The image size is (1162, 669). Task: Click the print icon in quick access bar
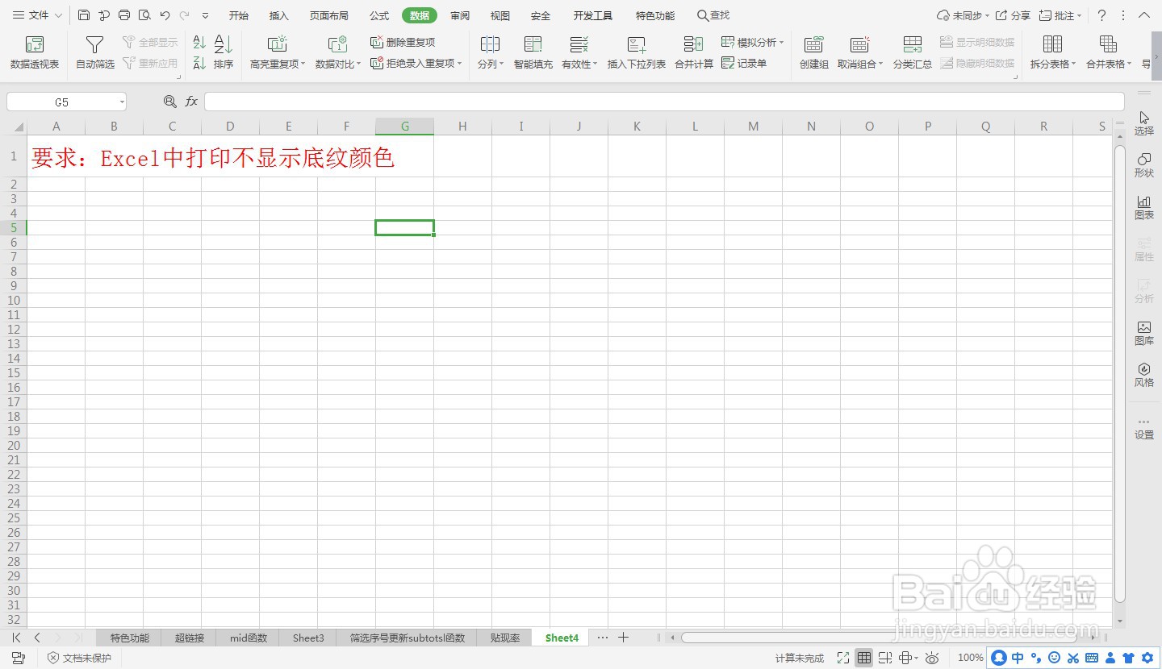tap(124, 15)
